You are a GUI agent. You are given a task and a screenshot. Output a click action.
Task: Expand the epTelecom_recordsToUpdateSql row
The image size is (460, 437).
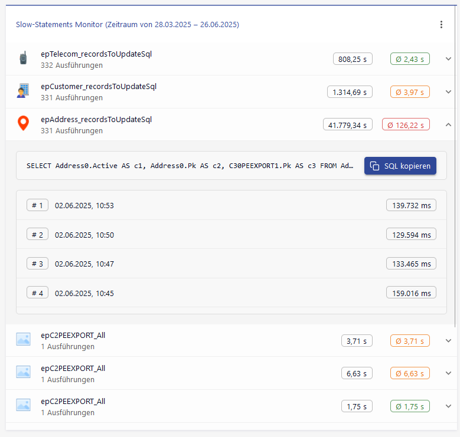pyautogui.click(x=448, y=59)
